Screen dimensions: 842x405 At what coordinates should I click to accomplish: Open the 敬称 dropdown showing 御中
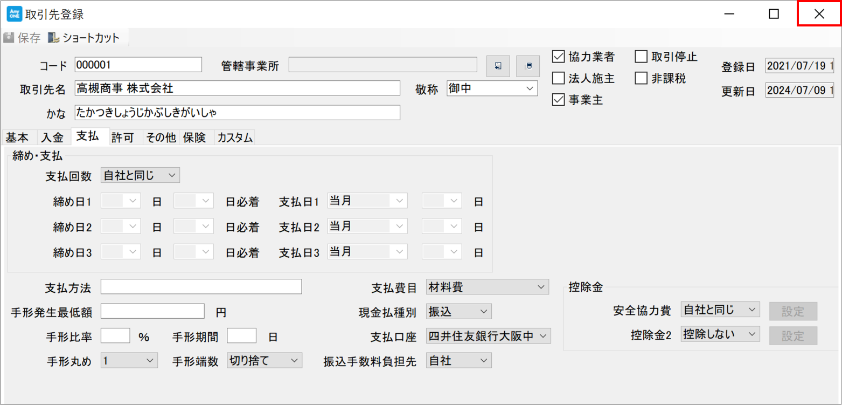click(492, 88)
